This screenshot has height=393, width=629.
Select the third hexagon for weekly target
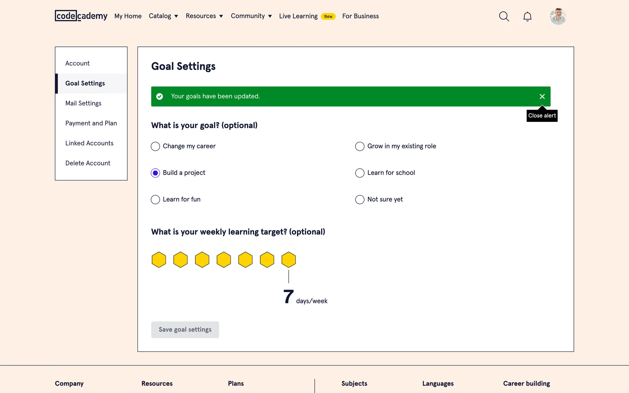(x=202, y=260)
